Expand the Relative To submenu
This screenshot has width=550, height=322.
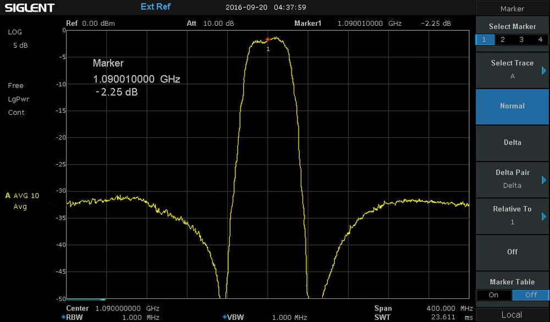coord(512,215)
